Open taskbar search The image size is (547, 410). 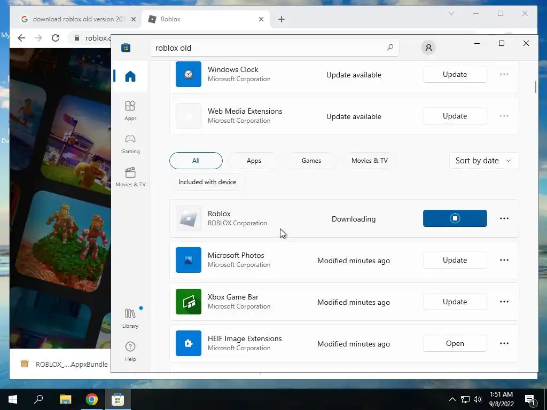(x=38, y=399)
